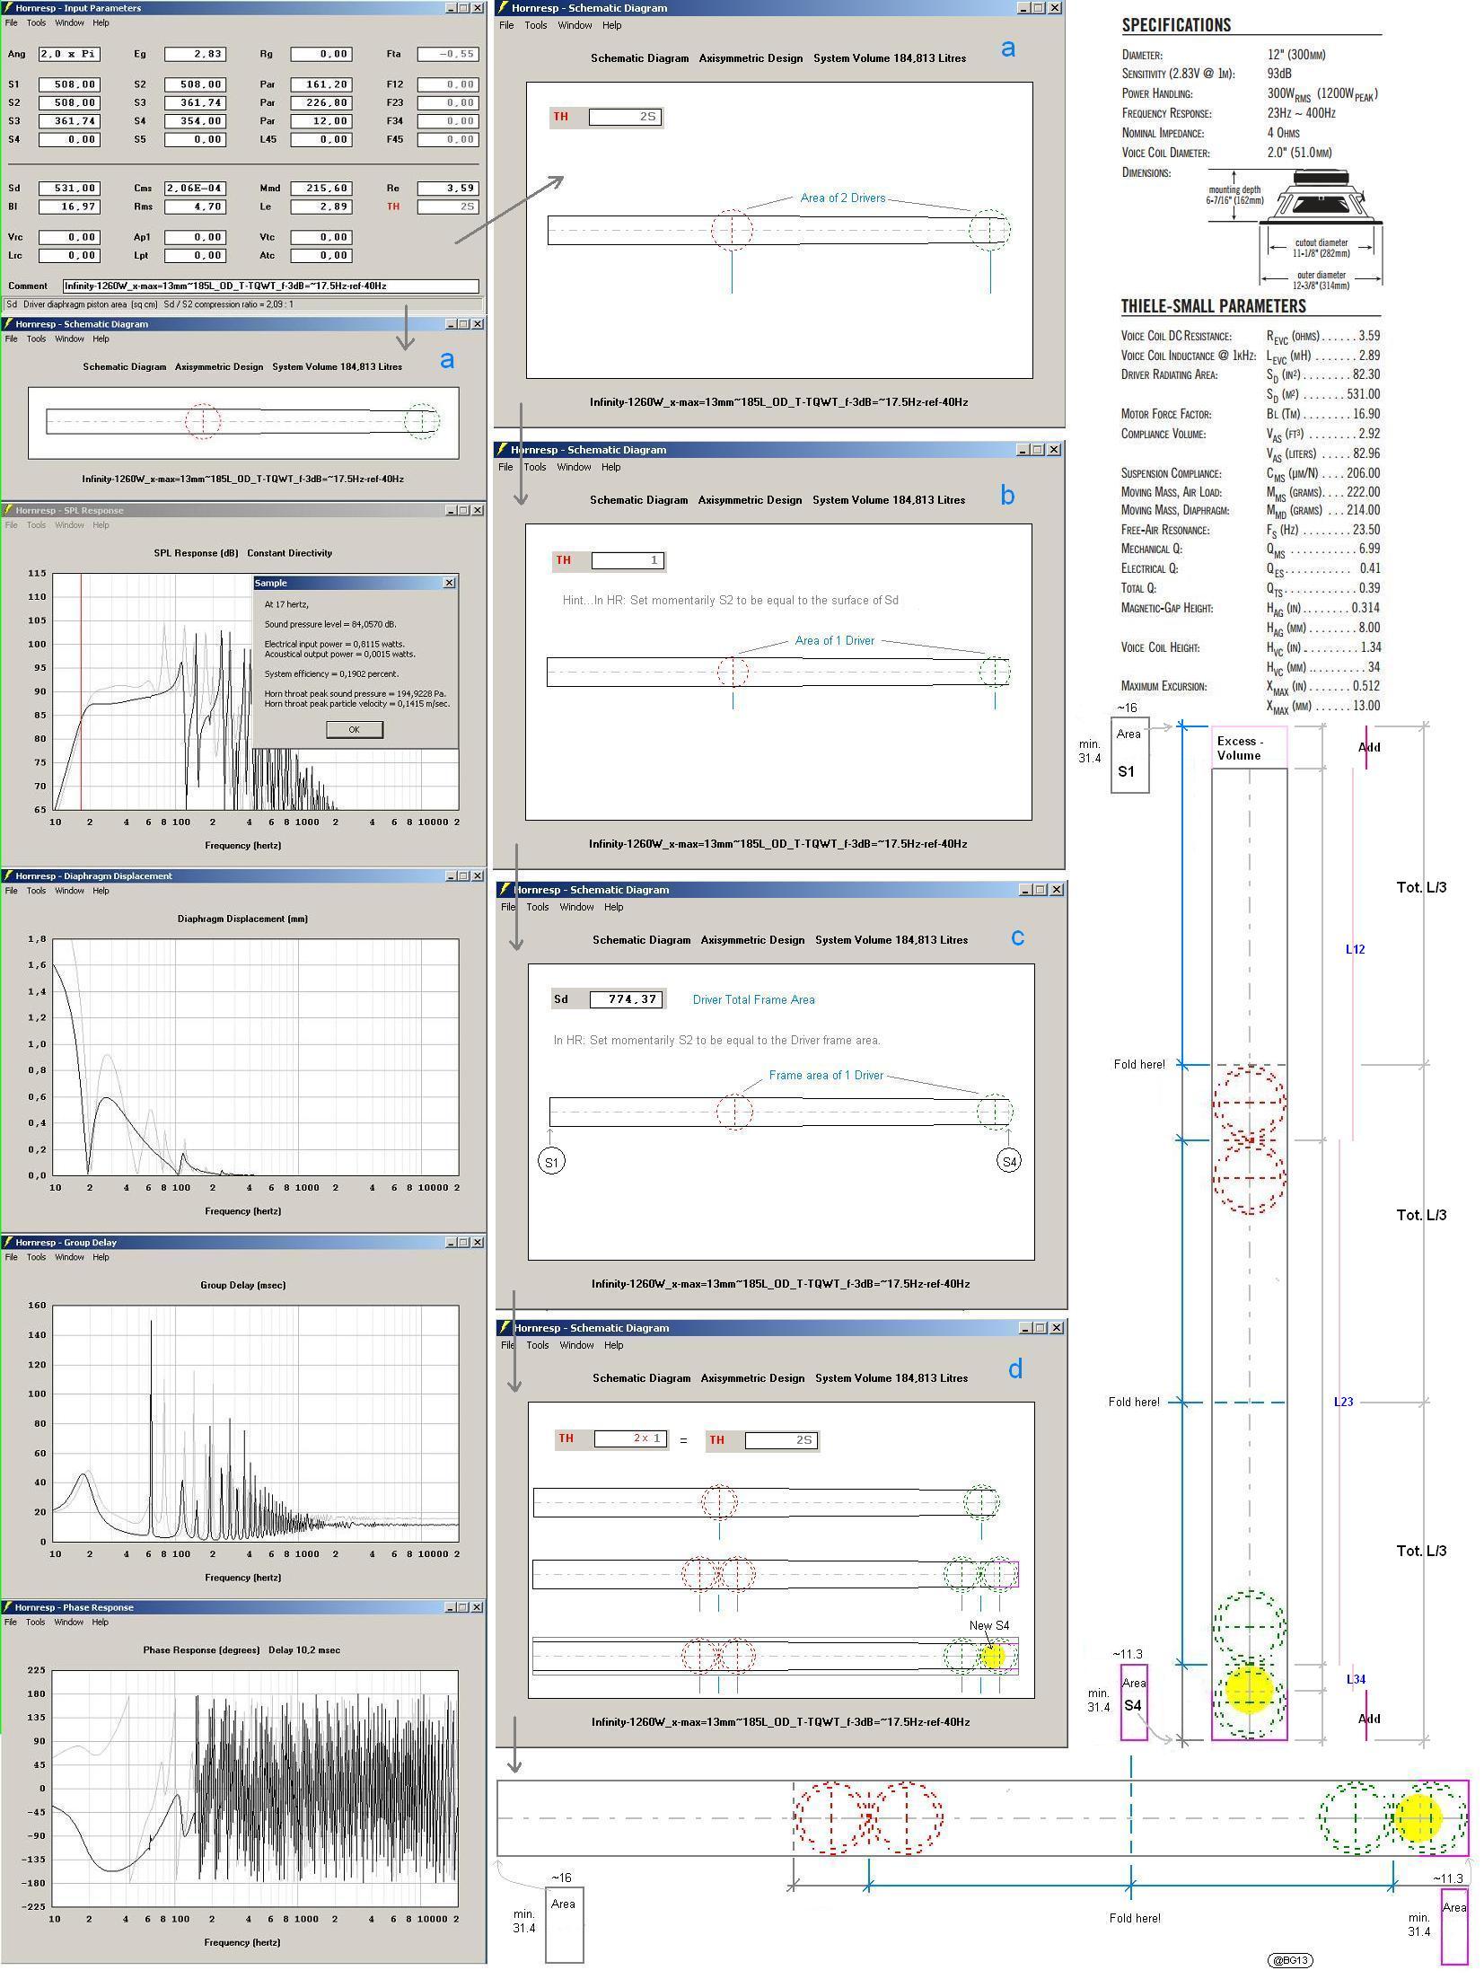Select the Ang field showing 2,0 x Pi
Screen dimensions: 1484x1979
pos(68,54)
